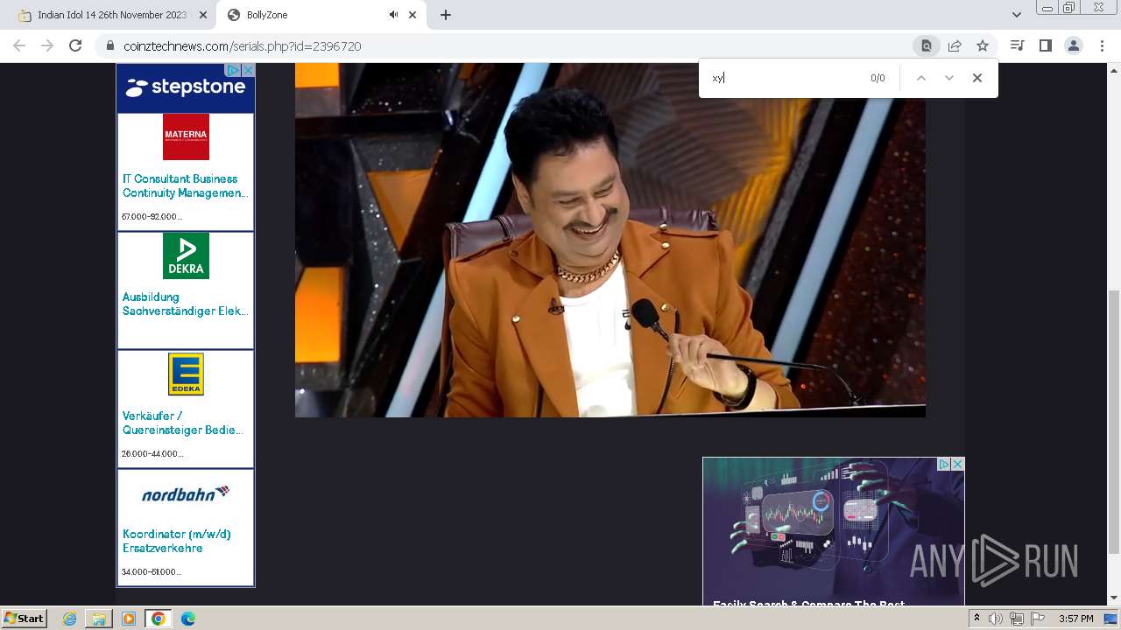Close the stepstone sidebar ad
Viewport: 1121px width, 630px height.
(x=248, y=70)
